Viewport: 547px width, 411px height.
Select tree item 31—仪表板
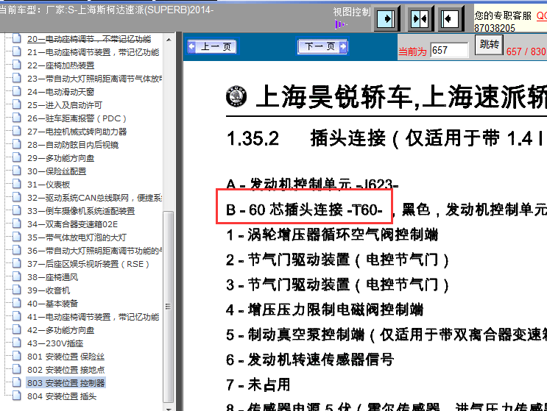49,185
